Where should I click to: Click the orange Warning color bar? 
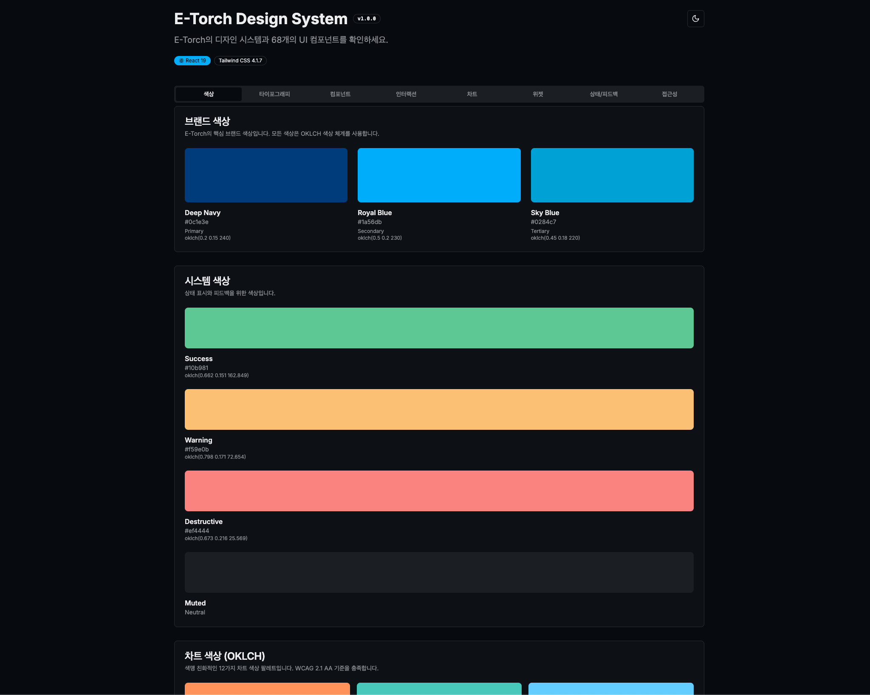click(439, 409)
